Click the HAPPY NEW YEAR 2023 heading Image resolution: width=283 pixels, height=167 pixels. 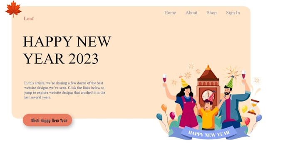(67, 50)
